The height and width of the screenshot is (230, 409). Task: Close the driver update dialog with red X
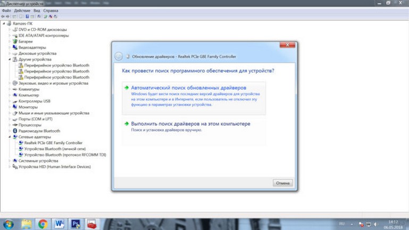point(287,45)
